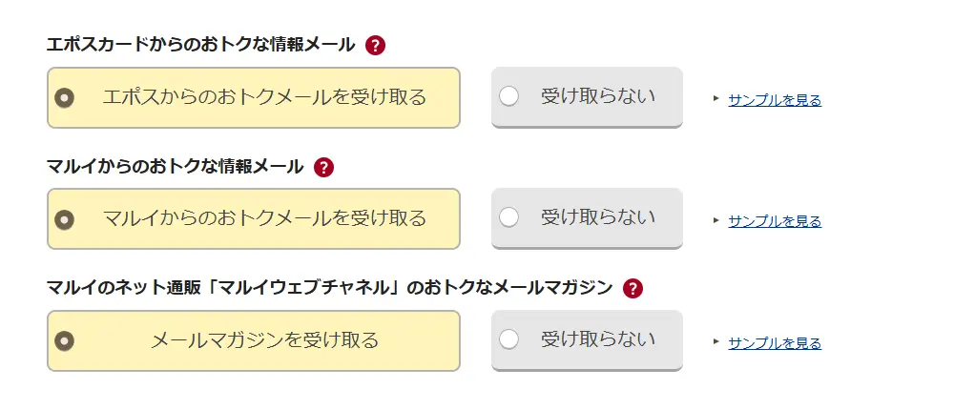Click heading マルイのネット通販「マルイウェブチャネル」
The height and width of the screenshot is (410, 954).
[329, 288]
